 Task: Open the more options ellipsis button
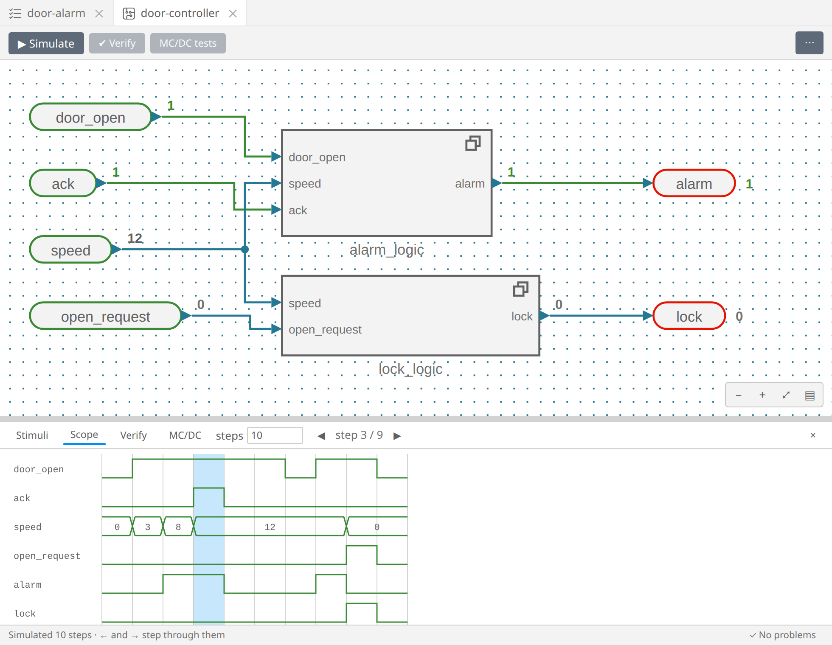[x=810, y=43]
